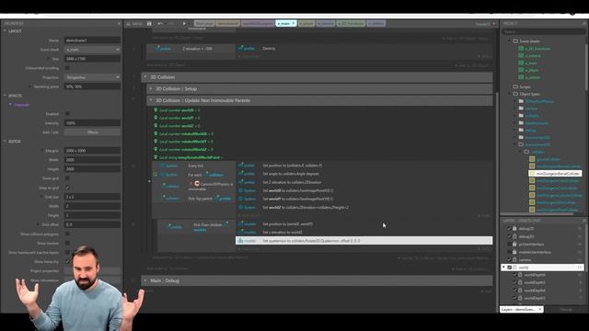Open the e_main sheet in Project tree
Viewport: 589px width, 331px height.
point(531,63)
